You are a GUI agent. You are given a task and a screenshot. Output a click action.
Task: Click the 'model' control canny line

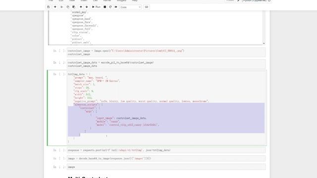127,125
